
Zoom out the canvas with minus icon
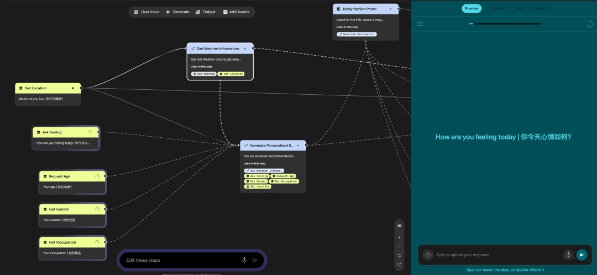pyautogui.click(x=400, y=246)
